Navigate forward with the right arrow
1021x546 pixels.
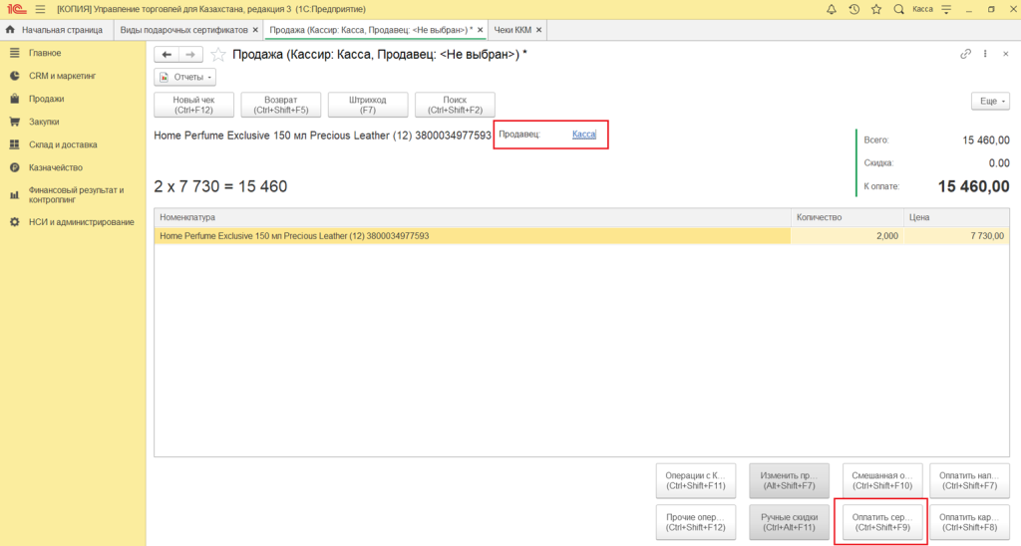(x=190, y=55)
